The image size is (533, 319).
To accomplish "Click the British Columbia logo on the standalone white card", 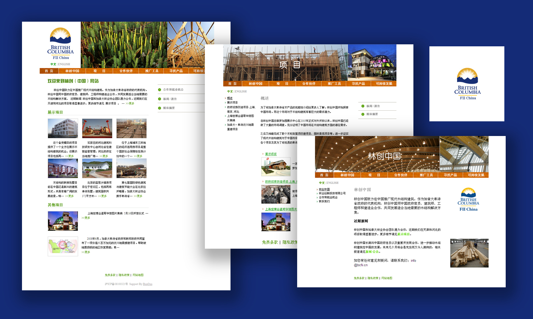I will (x=467, y=84).
